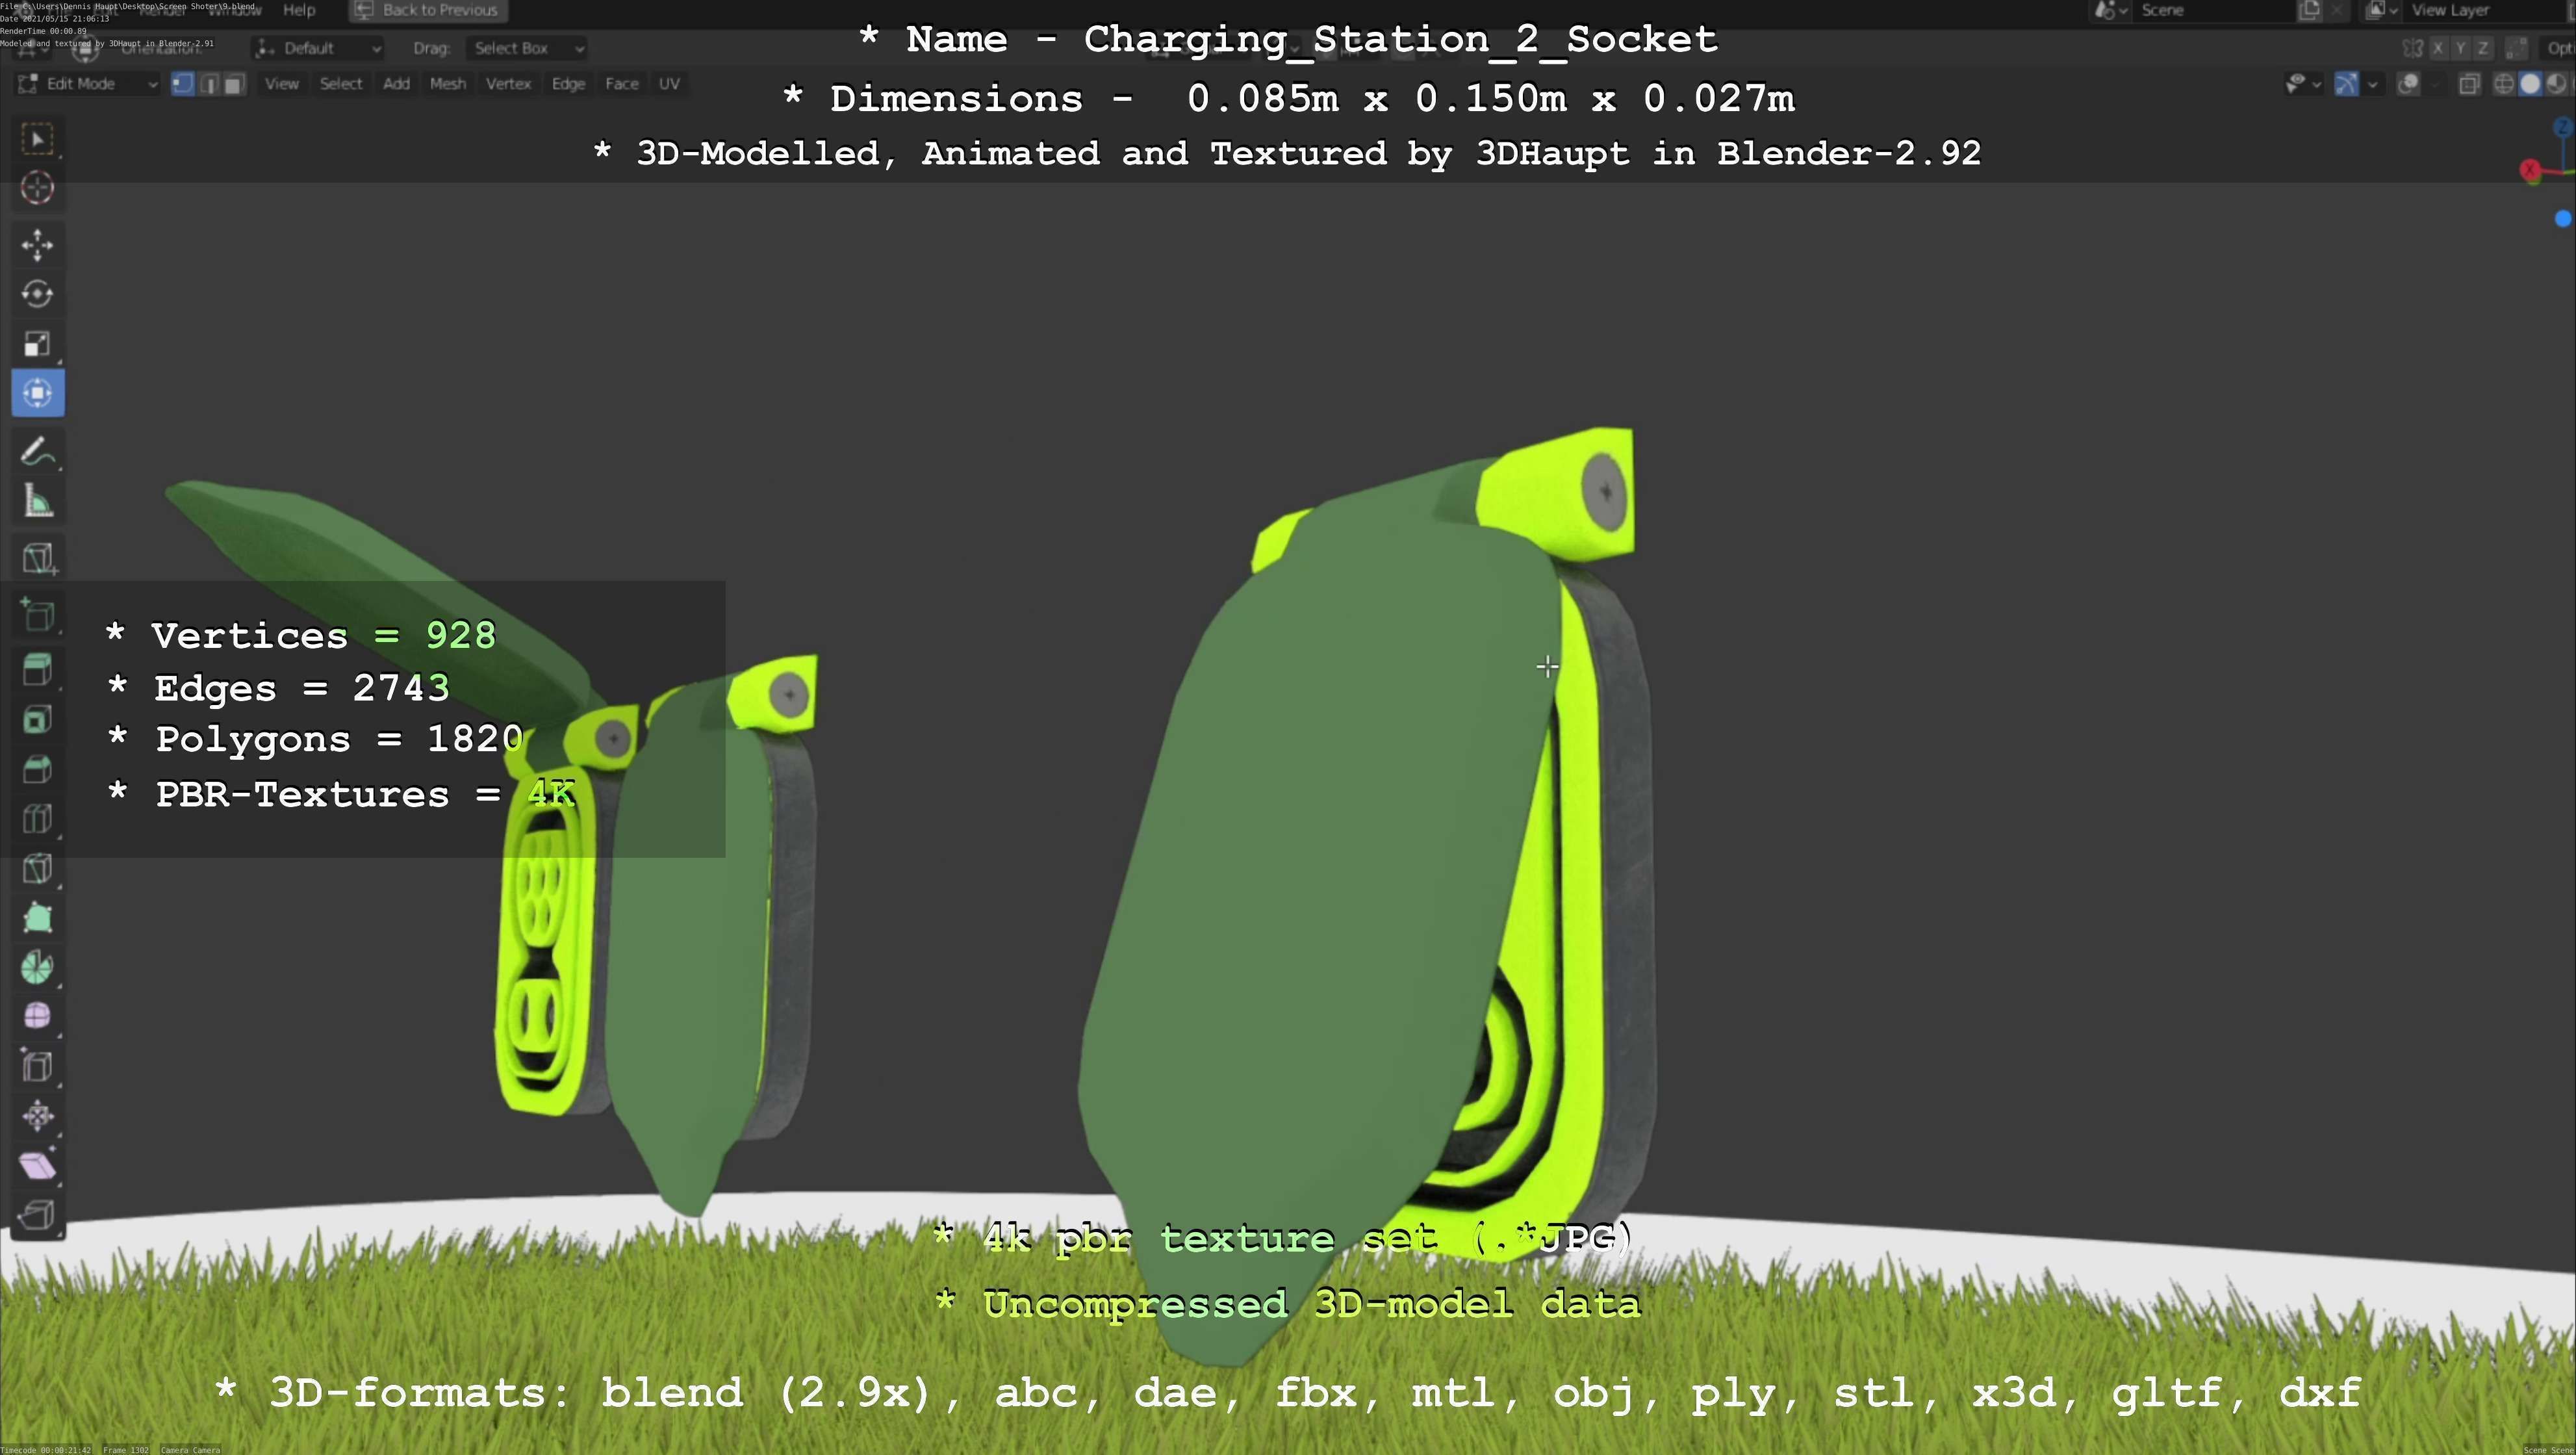Switch to solid viewport shading
This screenshot has height=1455, width=2576.
pos(2530,84)
